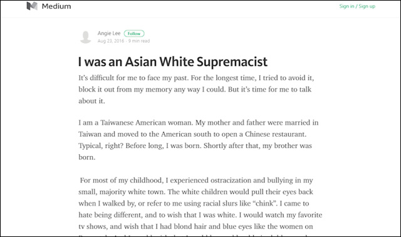The height and width of the screenshot is (237, 401).
Task: Open the Sign in / Sign up link
Action: (357, 6)
